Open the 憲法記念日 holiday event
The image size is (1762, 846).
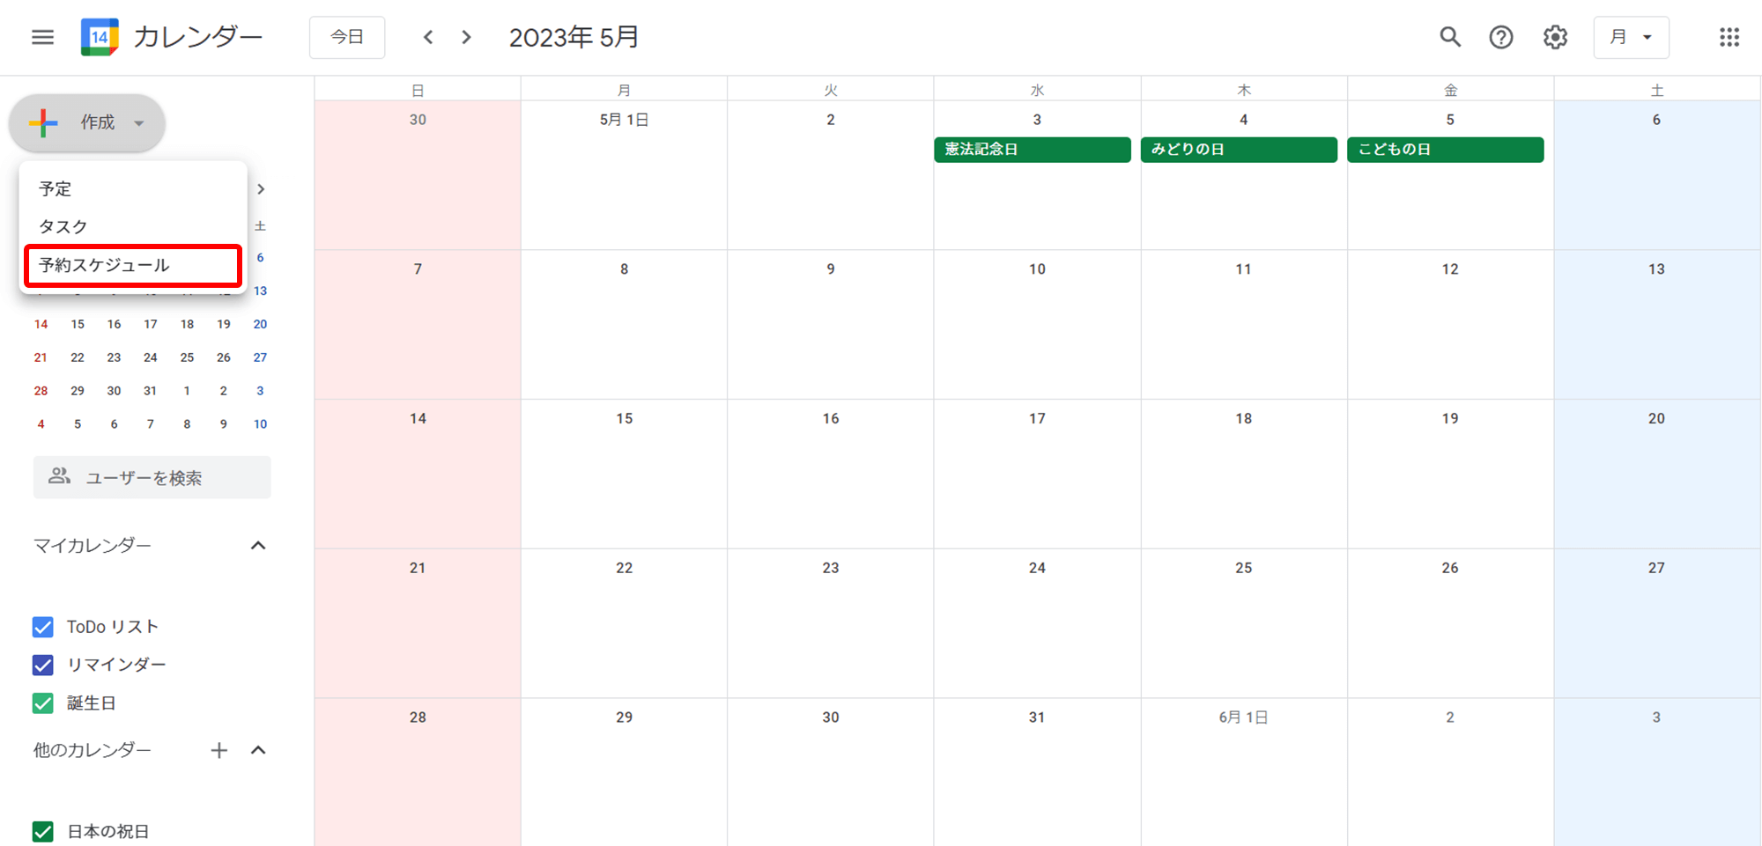click(1033, 150)
